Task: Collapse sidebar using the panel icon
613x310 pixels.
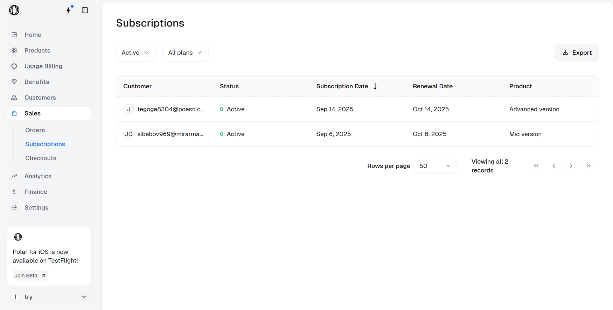Action: pos(85,10)
